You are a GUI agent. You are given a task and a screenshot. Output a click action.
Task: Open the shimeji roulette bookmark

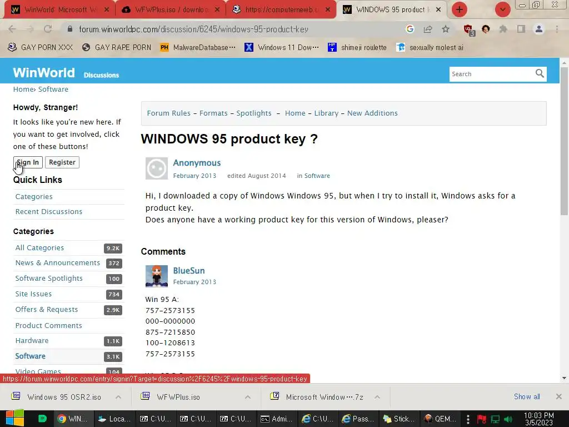[x=357, y=48]
